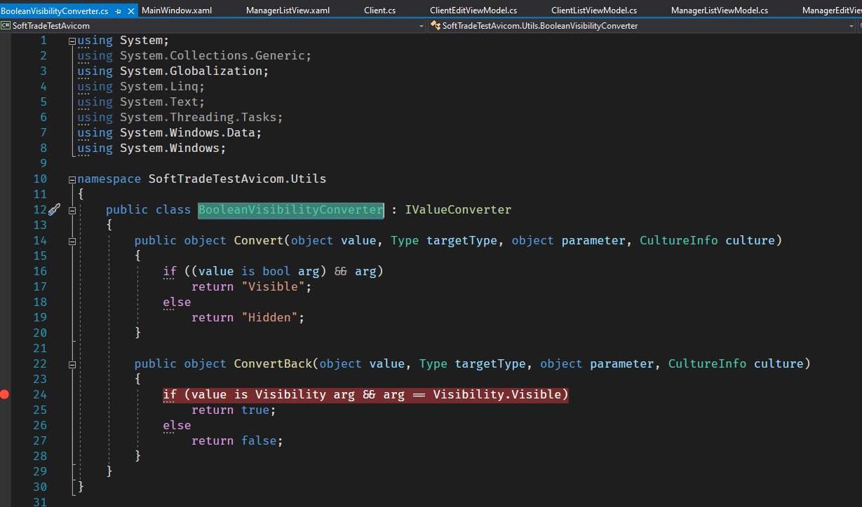This screenshot has height=507, width=862.
Task: Click 'using System.Threading.Tasks;' on line 6
Action: (x=180, y=118)
